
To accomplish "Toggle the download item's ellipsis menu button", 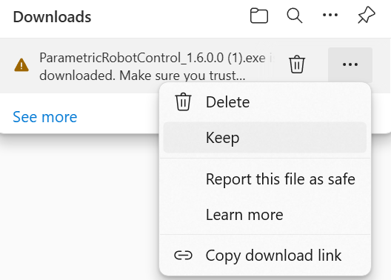I will 350,65.
